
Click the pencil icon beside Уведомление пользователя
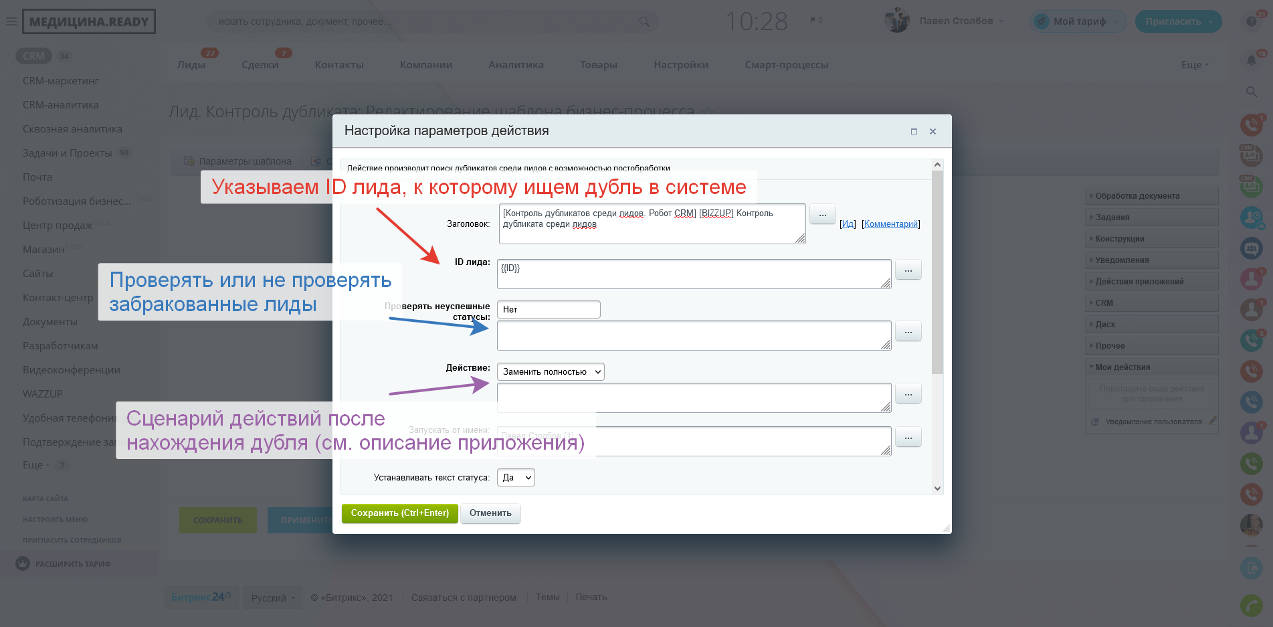[x=1213, y=421]
